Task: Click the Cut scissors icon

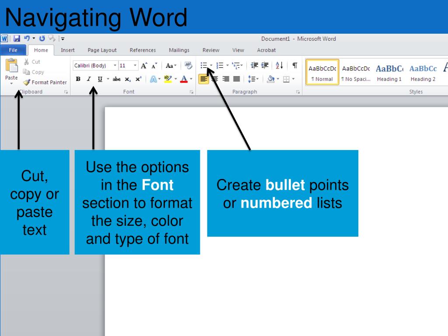Action: [x=26, y=62]
